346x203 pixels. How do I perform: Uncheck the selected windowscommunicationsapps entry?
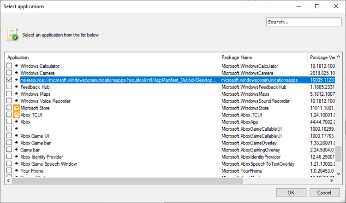point(10,80)
